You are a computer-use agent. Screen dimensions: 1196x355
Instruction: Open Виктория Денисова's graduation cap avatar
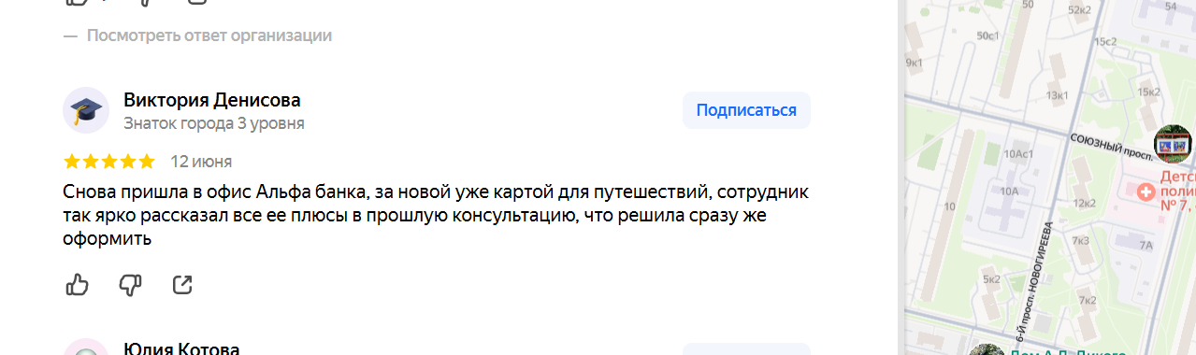coord(86,111)
